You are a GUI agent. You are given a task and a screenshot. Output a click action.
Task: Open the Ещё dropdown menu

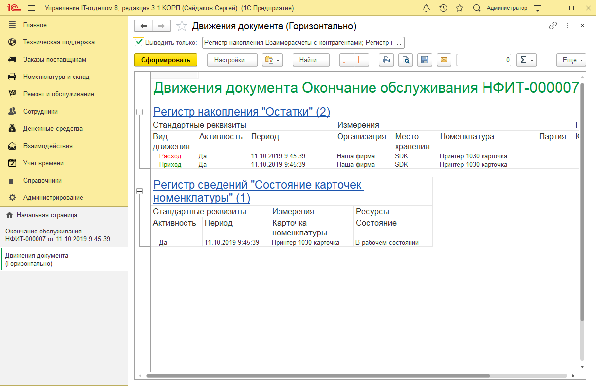(570, 60)
